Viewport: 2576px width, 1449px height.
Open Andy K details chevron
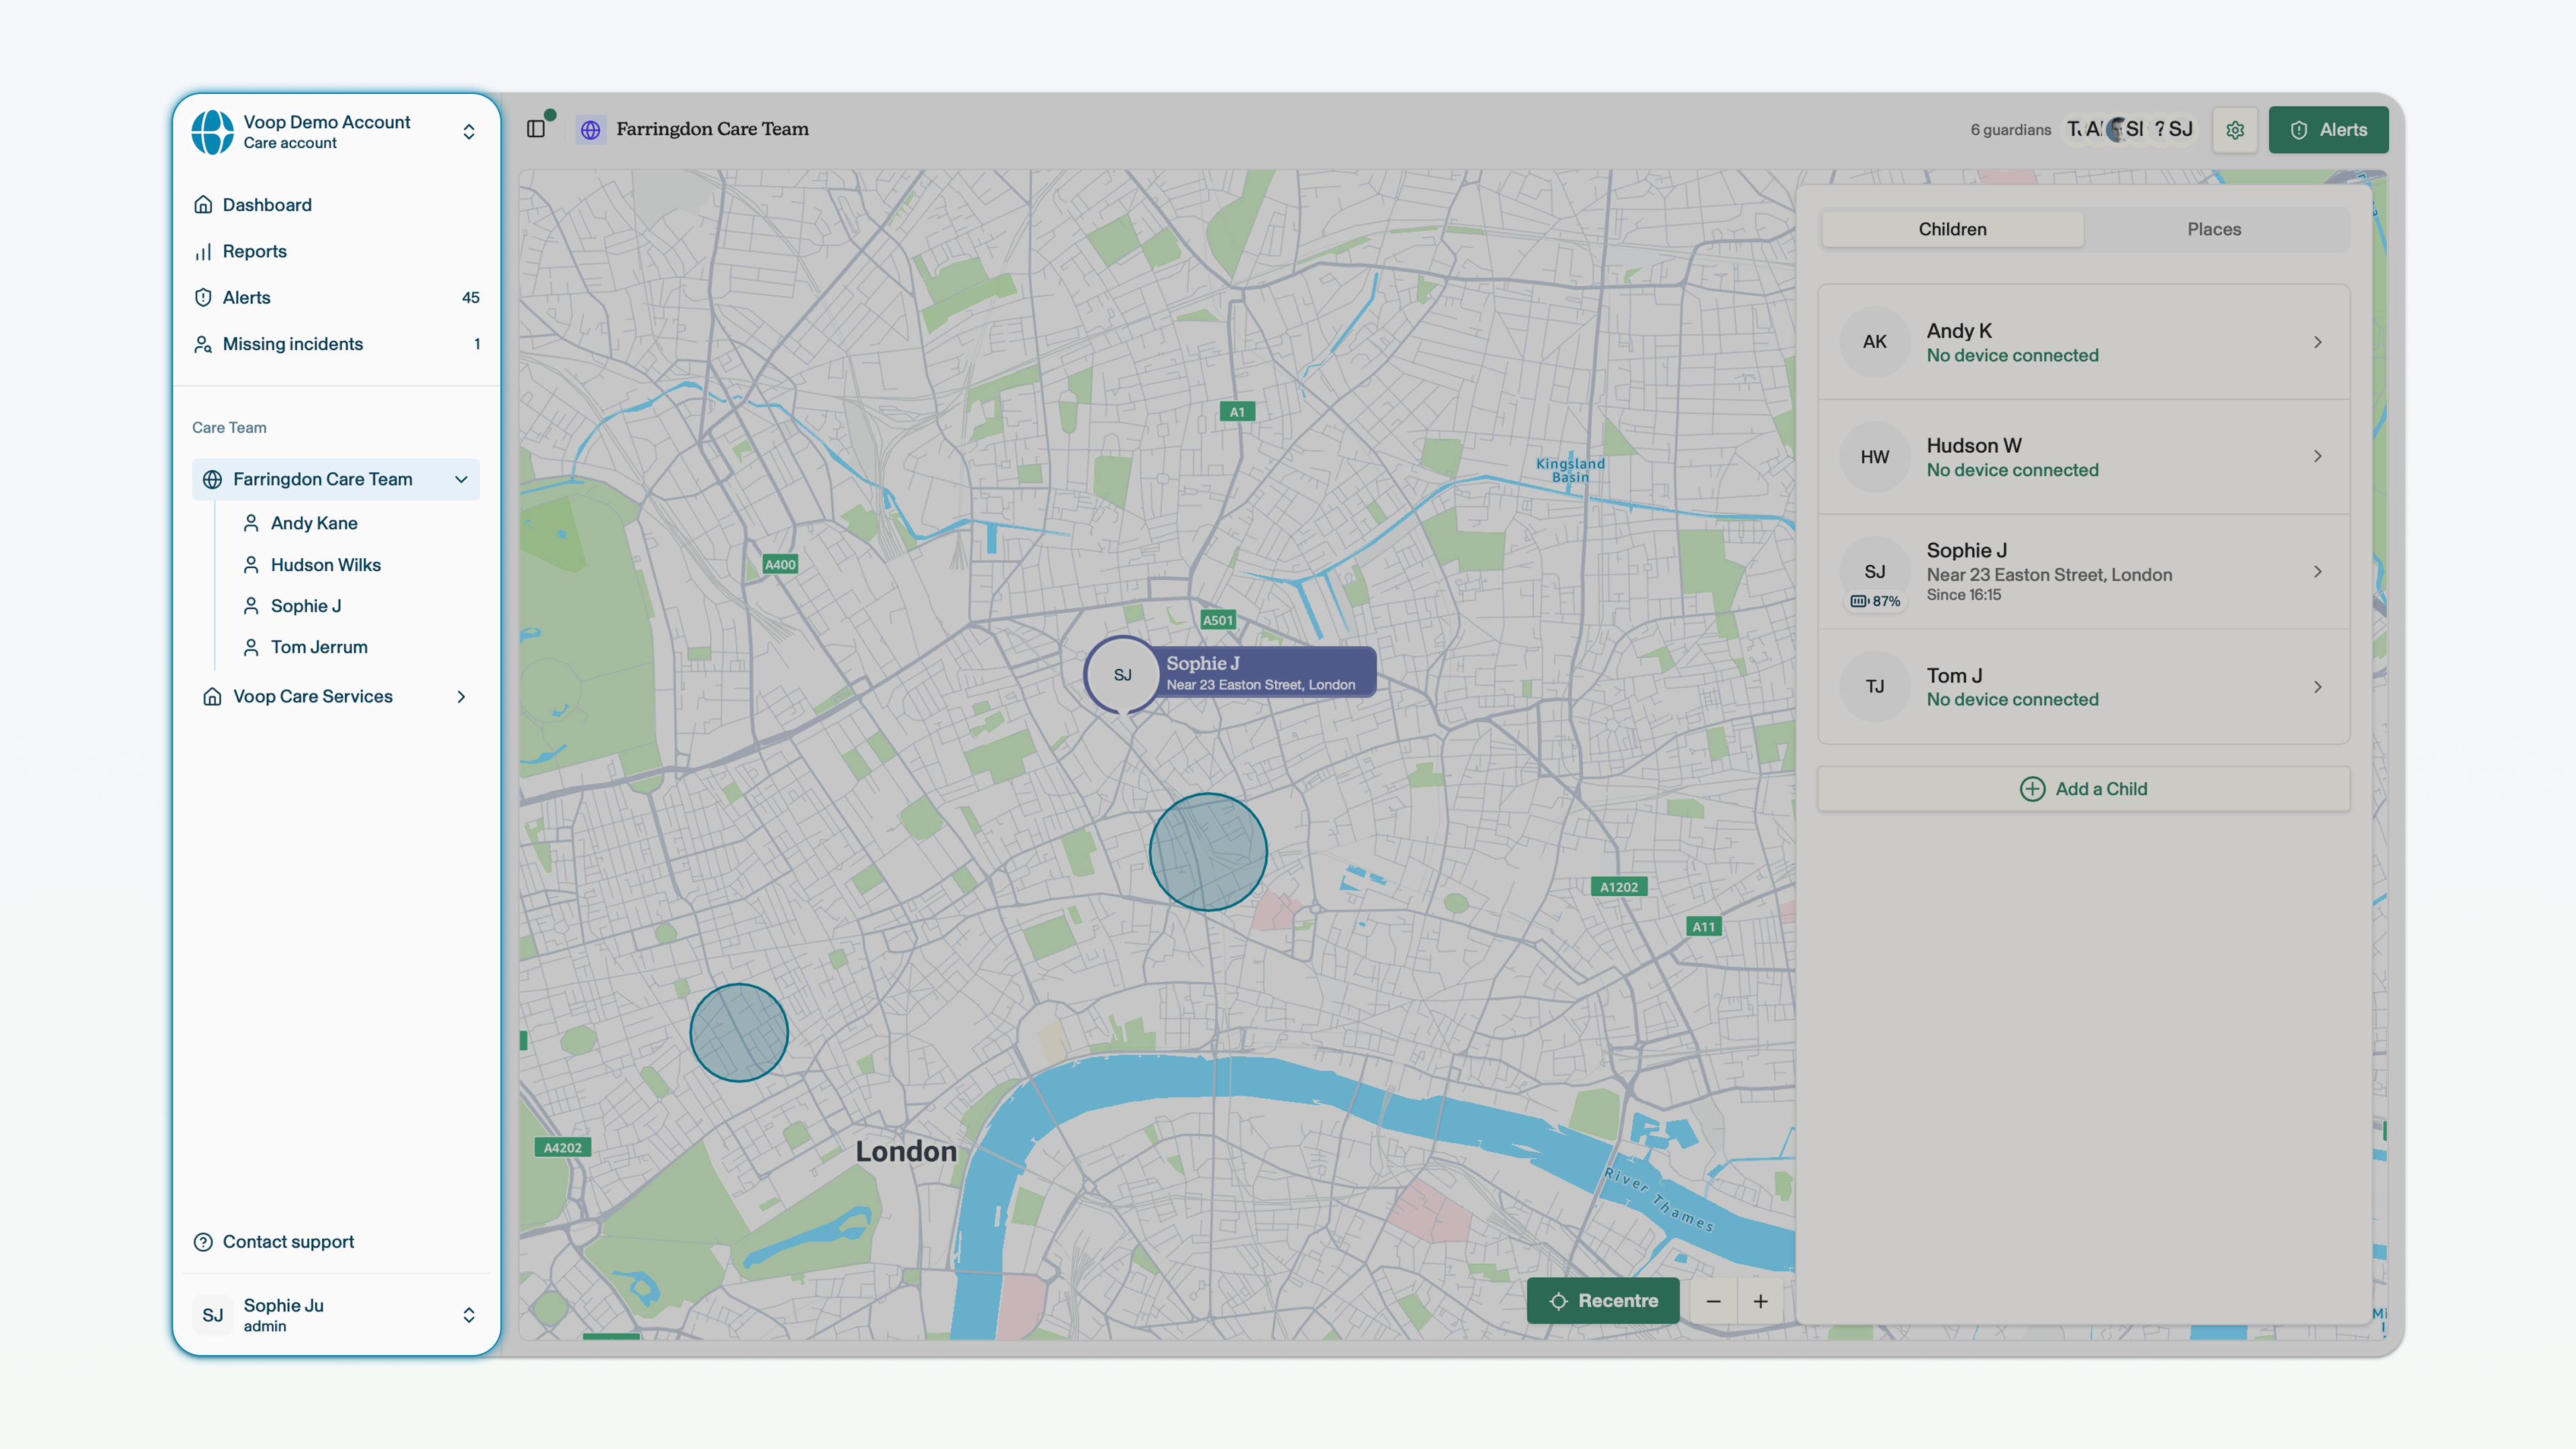pyautogui.click(x=2317, y=342)
